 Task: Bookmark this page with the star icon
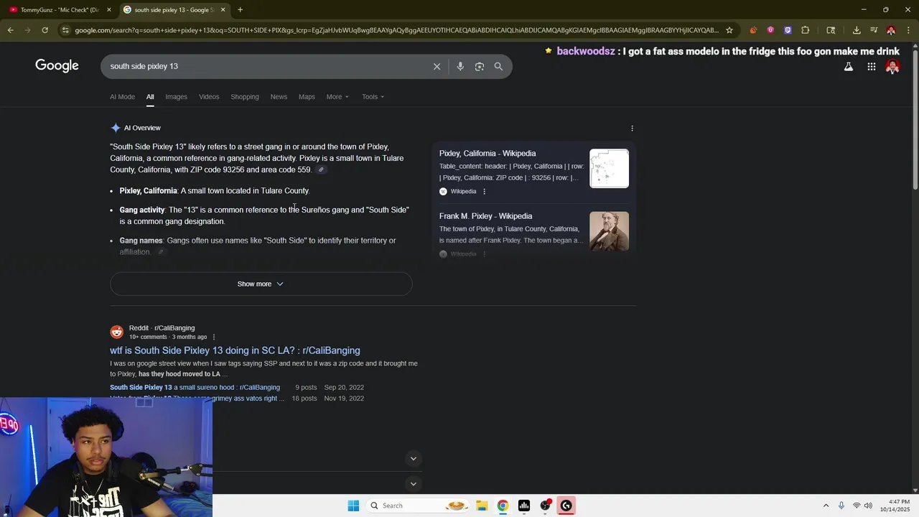tap(729, 30)
